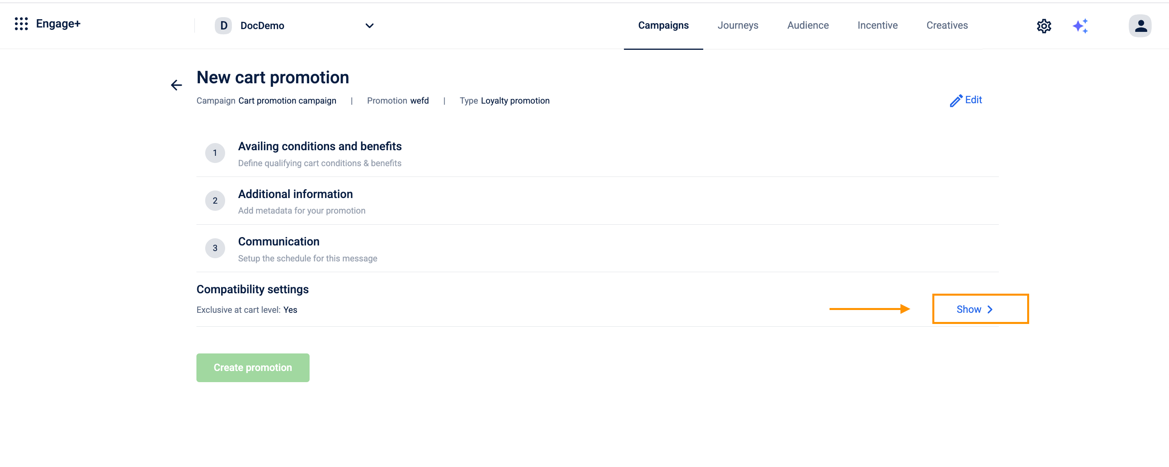
Task: Click step 2 number circle
Action: (215, 200)
